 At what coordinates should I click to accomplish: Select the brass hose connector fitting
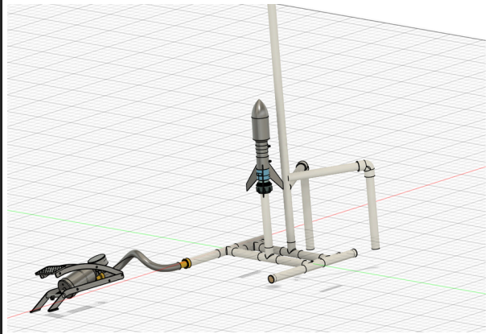187,262
